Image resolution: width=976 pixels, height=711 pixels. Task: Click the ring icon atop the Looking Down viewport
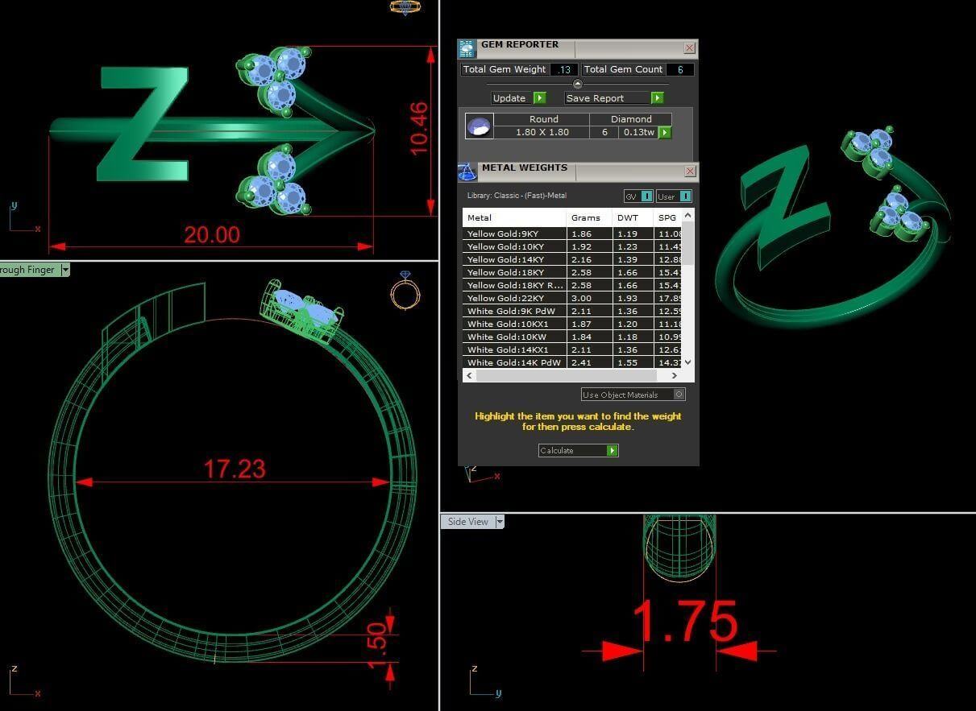(405, 7)
